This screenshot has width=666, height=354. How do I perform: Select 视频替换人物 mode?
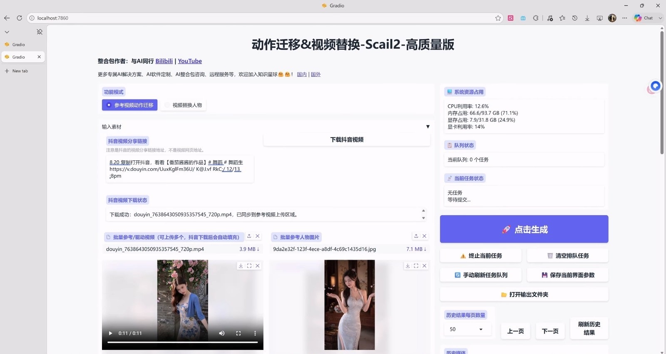183,105
